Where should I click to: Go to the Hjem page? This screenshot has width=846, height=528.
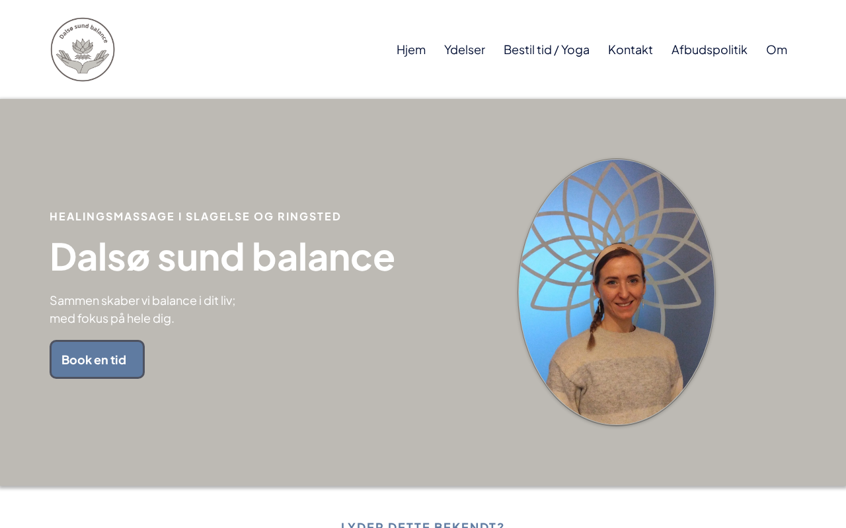[x=411, y=49]
